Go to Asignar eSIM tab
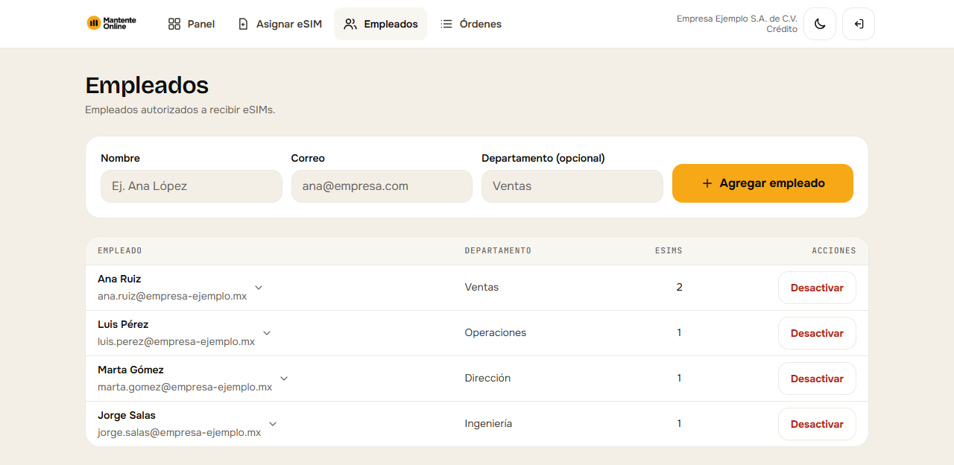 [279, 24]
